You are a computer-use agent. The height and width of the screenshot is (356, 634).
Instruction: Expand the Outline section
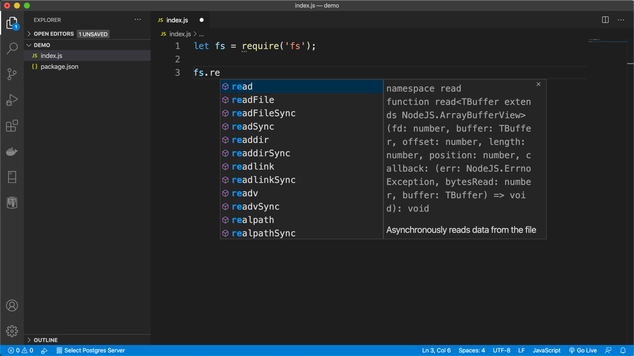coord(87,340)
